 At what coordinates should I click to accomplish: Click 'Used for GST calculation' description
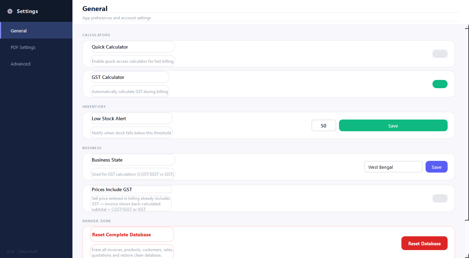point(132,174)
